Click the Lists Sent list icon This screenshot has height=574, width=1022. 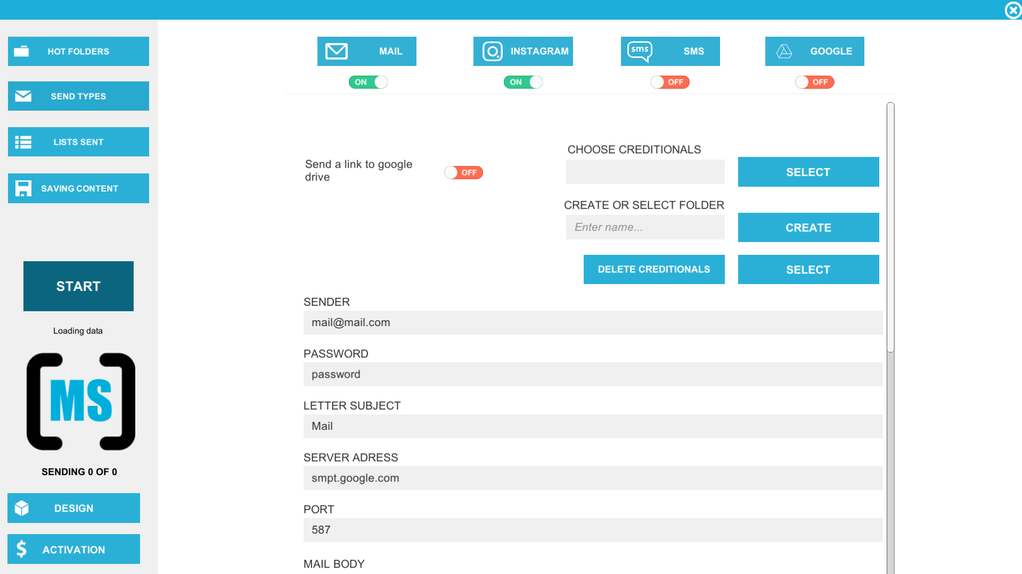point(23,142)
